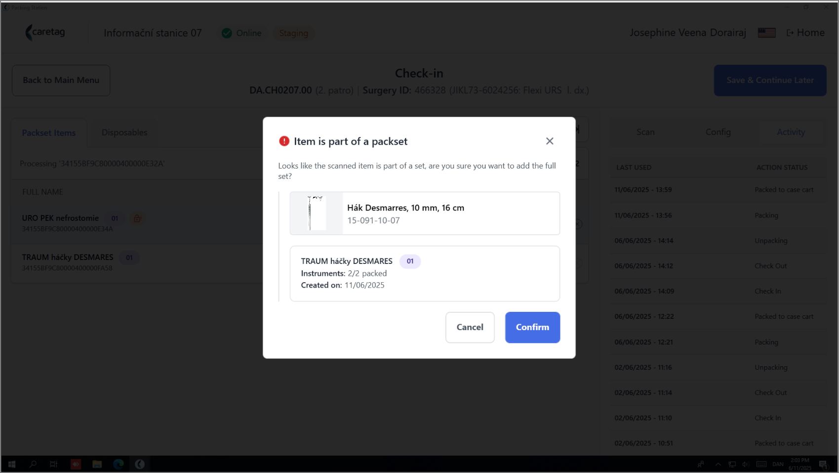Go Back to Main Menu
Screen dimensions: 839x473
pos(61,80)
